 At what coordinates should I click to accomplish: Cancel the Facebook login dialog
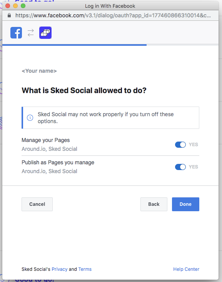tap(37, 204)
